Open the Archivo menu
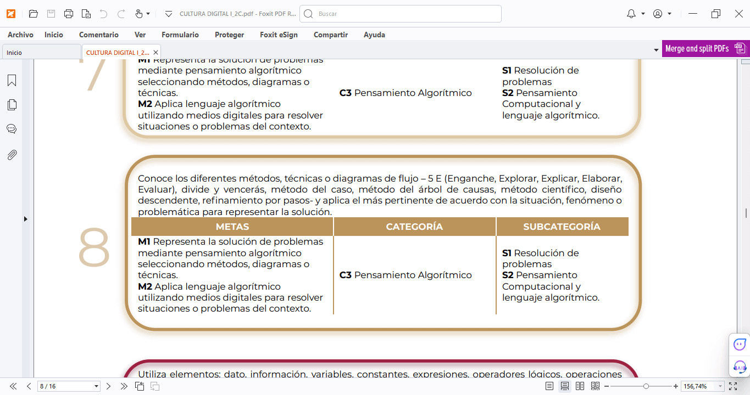The height and width of the screenshot is (395, 750). (x=20, y=35)
